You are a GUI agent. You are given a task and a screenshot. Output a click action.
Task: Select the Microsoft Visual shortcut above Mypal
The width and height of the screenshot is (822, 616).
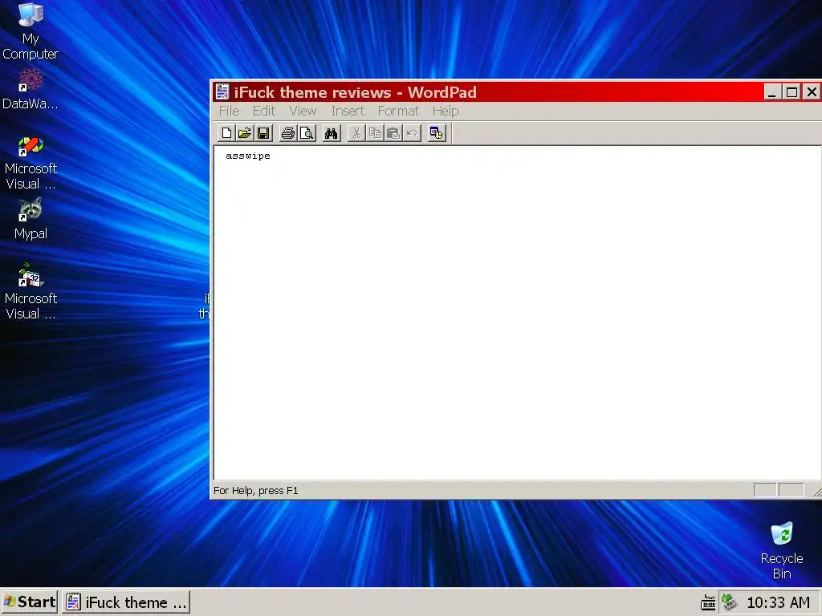[31, 162]
